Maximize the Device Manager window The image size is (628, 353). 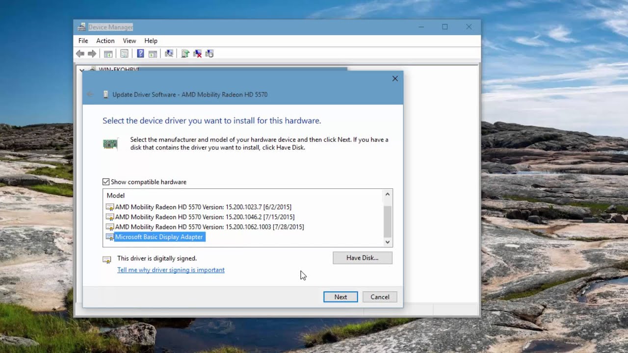445,27
